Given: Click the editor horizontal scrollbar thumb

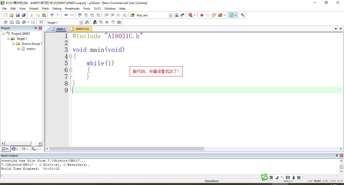Looking at the screenshot, I should 126,149.
